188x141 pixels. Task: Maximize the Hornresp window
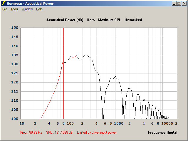179,4
